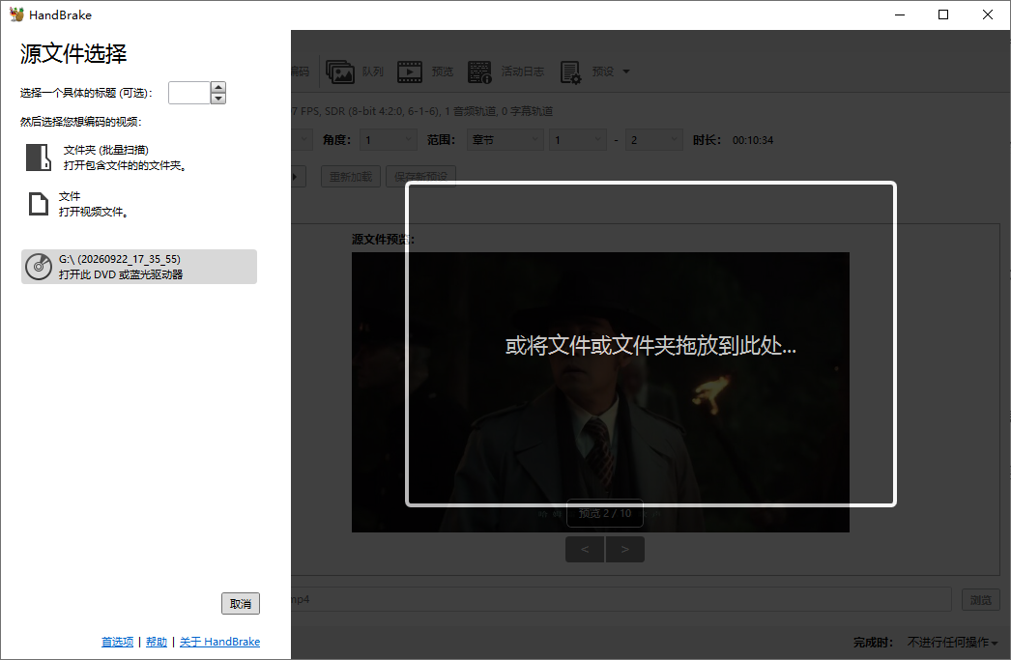Open the 范围 章节 range dropdown
1011x660 pixels.
(505, 140)
